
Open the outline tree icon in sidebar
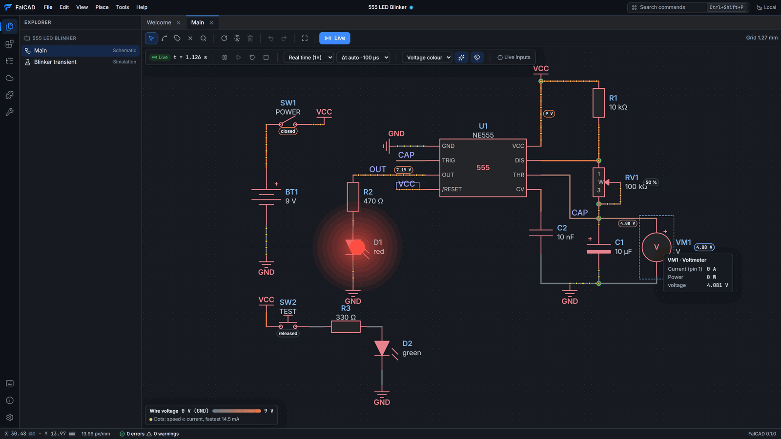point(9,61)
